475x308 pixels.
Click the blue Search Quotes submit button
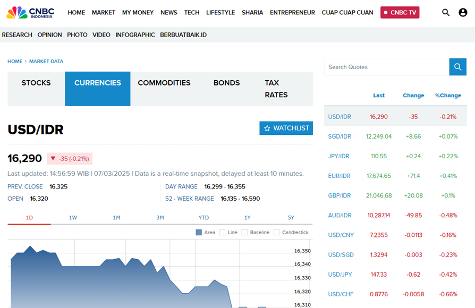point(457,67)
